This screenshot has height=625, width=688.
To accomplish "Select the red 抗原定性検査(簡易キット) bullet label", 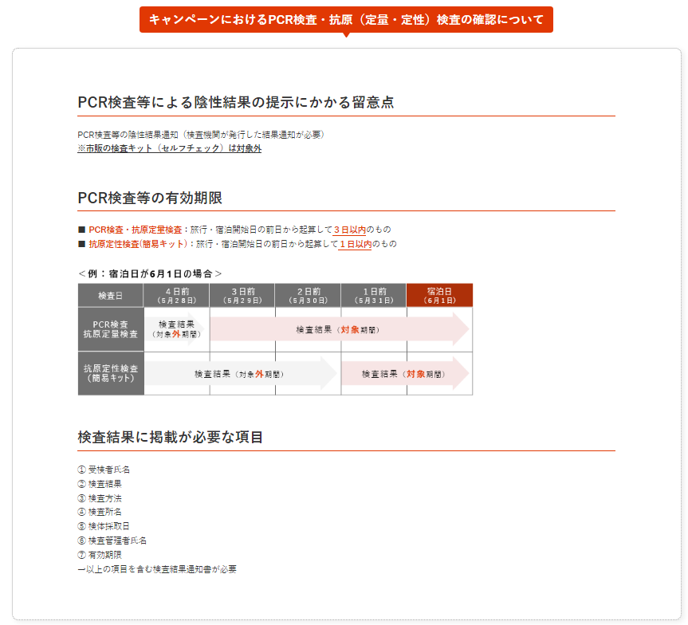I will coord(138,244).
